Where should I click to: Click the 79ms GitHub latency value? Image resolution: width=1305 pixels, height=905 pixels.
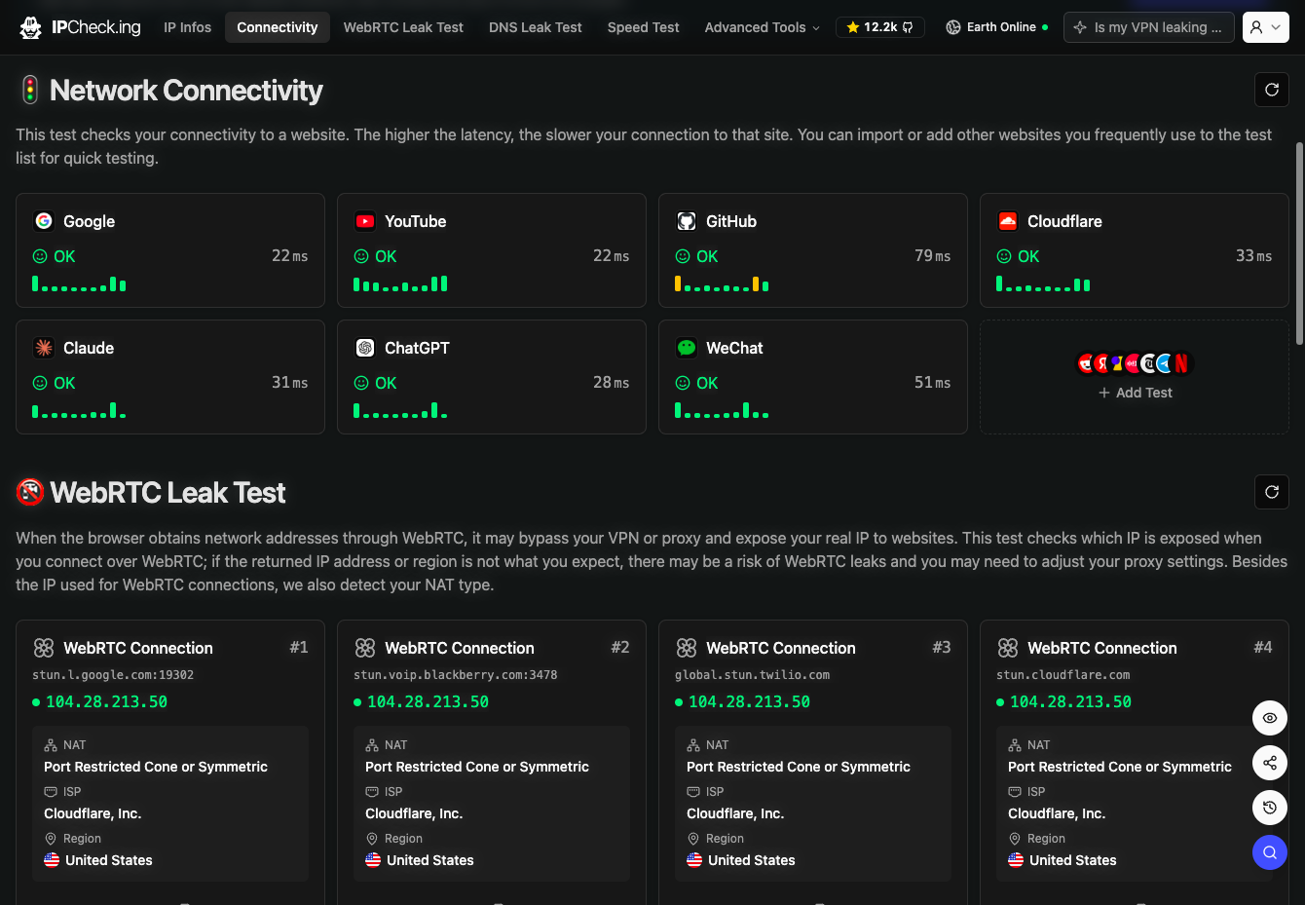tap(932, 255)
